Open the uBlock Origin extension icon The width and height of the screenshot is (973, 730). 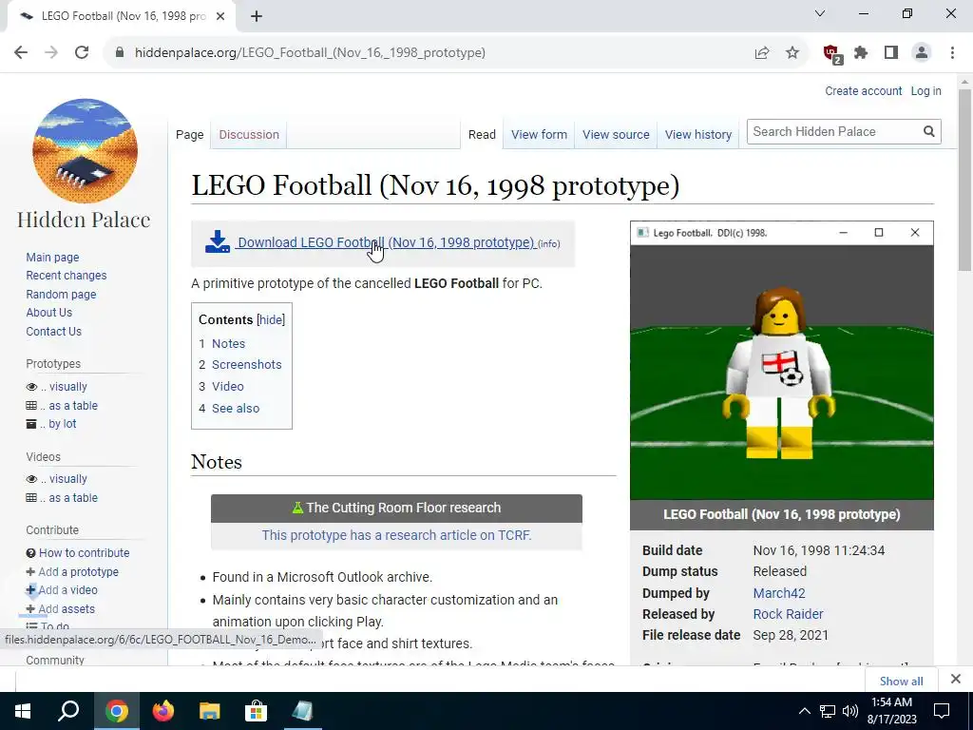click(831, 53)
